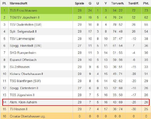Select TGM/SV Jügesheim II team name
Image resolution: width=151 pixels, height=119 pixels.
[25, 17]
